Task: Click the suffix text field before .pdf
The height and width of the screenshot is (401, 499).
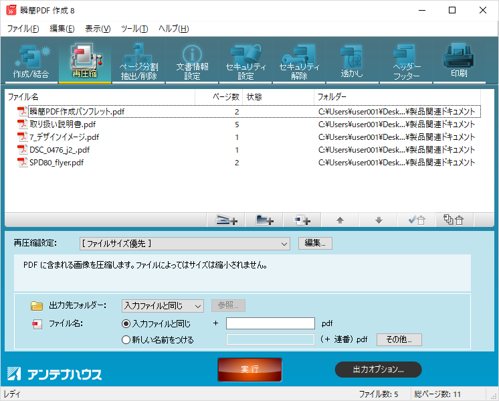Action: [270, 323]
